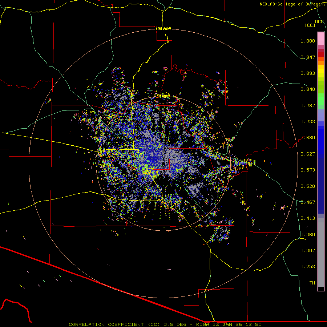The height and width of the screenshot is (327, 327).
Task: Click the 0.307 scale value
Action: [x=308, y=251]
